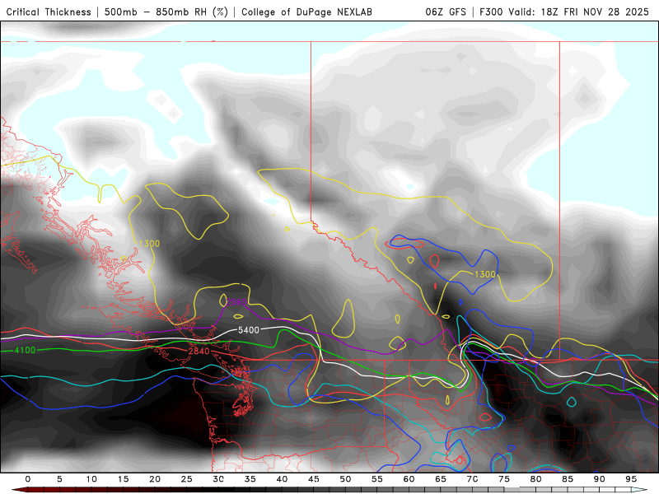
Task: Select the "06Z GFS" model run label
Action: click(x=446, y=12)
